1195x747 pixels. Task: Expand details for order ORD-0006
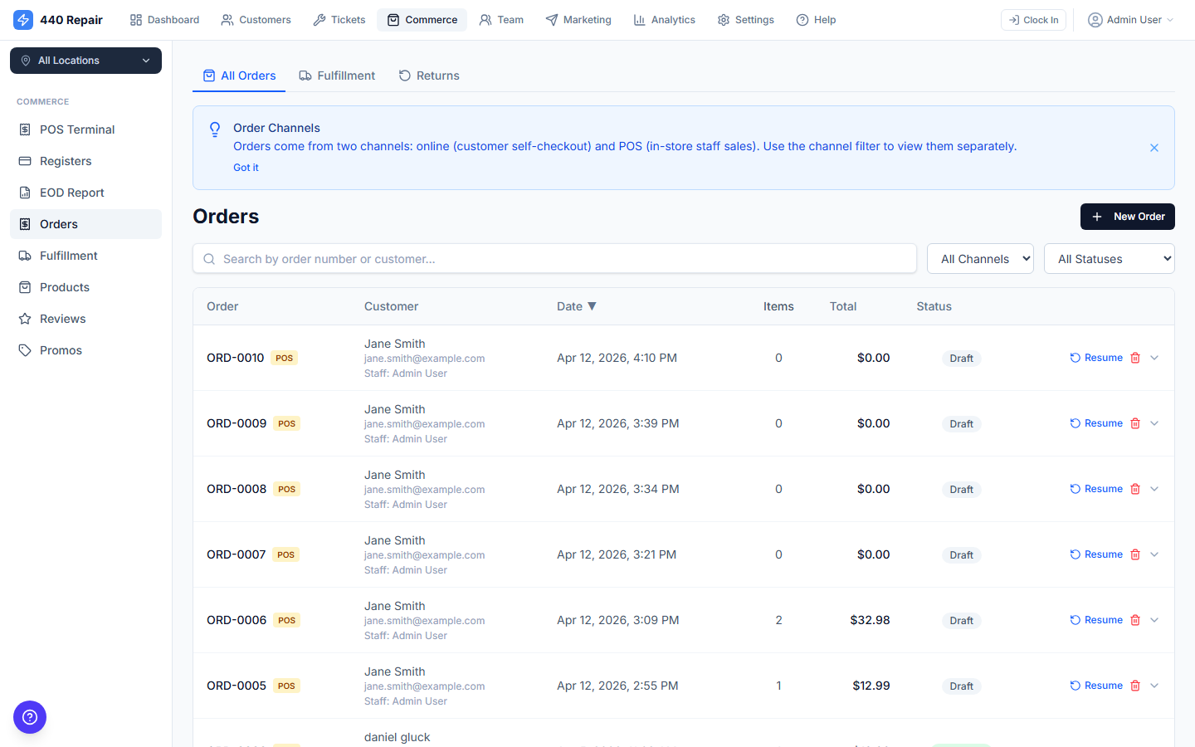click(x=1154, y=620)
